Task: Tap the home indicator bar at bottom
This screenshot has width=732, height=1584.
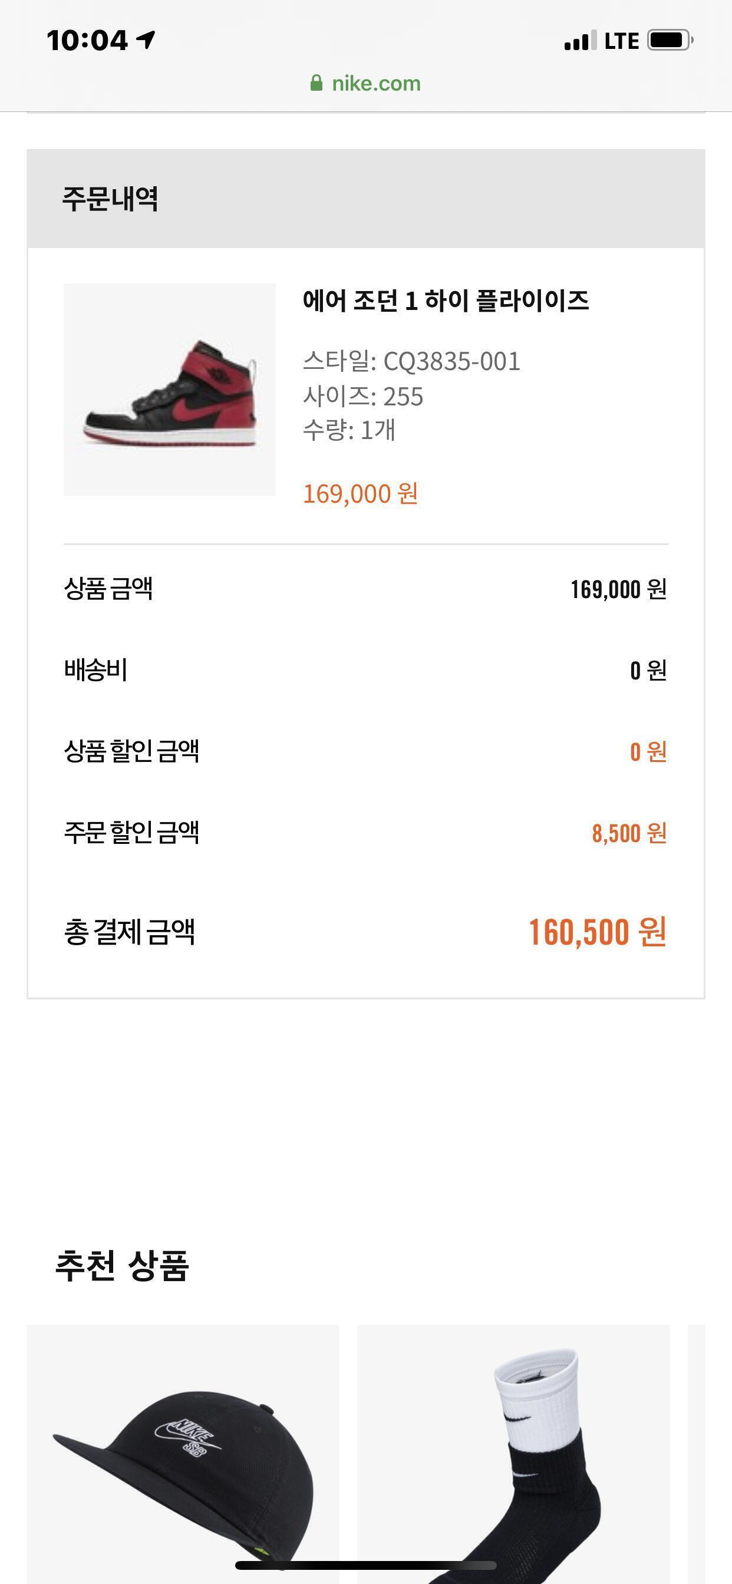Action: [366, 1565]
